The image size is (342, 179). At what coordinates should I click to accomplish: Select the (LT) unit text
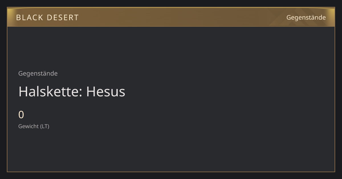[45, 126]
